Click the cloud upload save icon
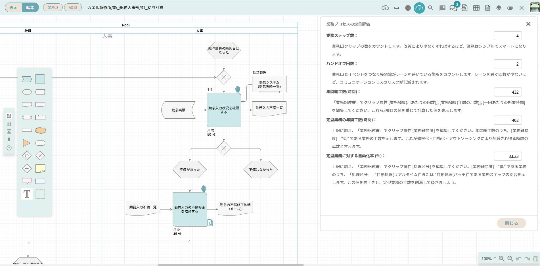Image resolution: width=540 pixels, height=266 pixels. 385,8
